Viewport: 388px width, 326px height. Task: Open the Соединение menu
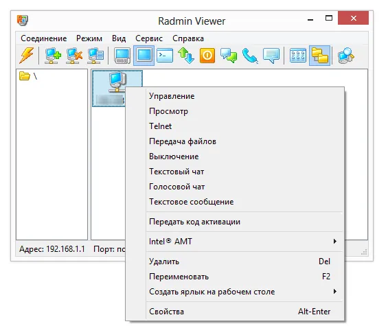(44, 38)
